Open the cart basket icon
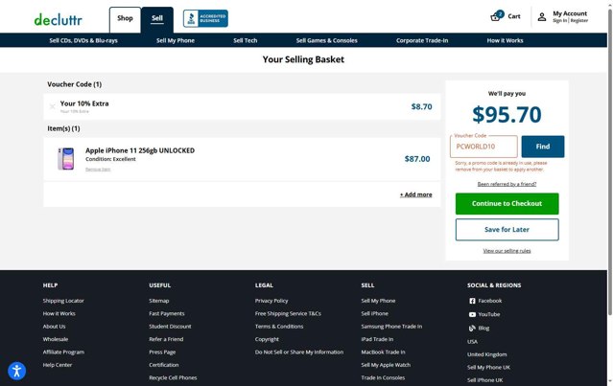 click(496, 16)
